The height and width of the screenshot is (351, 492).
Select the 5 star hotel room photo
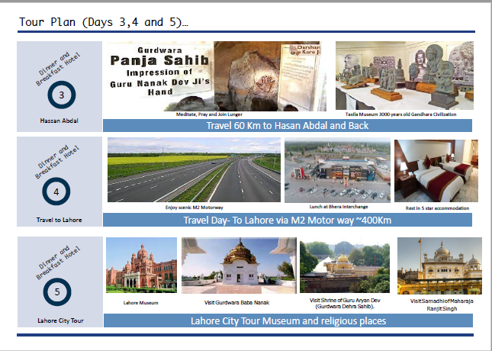click(436, 171)
